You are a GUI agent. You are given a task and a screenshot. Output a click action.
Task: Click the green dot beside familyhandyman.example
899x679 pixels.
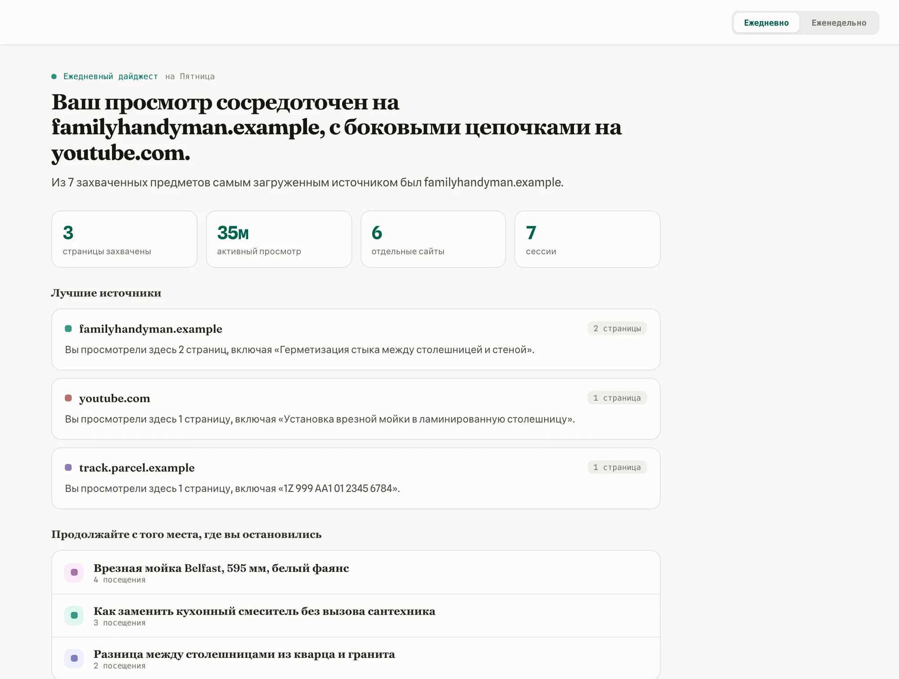coord(68,329)
